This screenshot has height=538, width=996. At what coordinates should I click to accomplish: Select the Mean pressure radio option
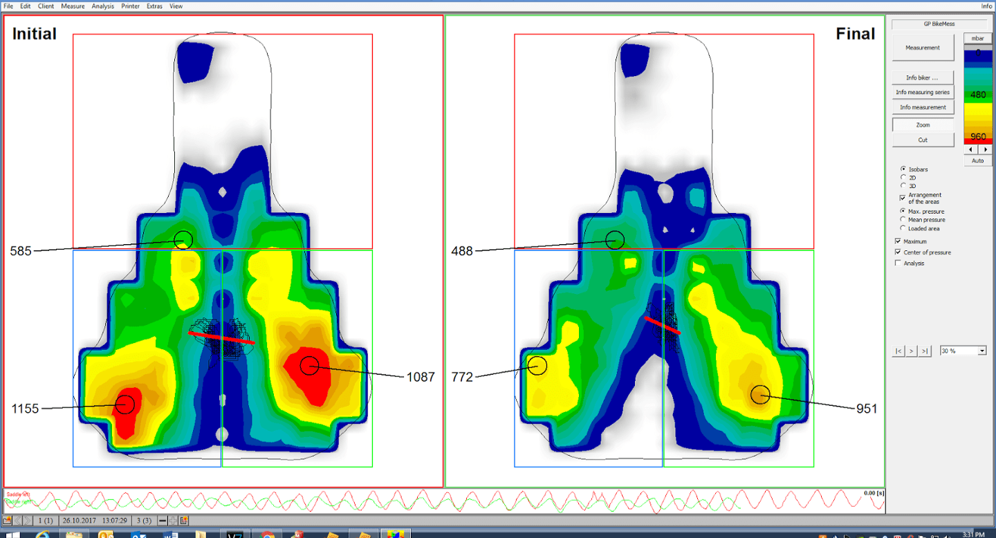pos(903,220)
